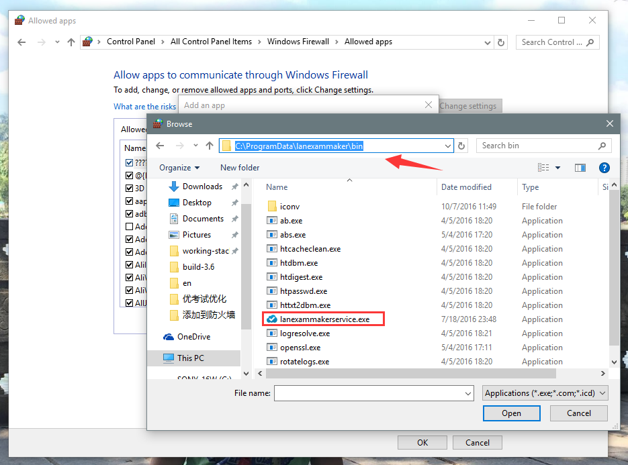This screenshot has width=628, height=465.
Task: Expand the Control Panel address bar dropdown
Action: click(x=488, y=42)
